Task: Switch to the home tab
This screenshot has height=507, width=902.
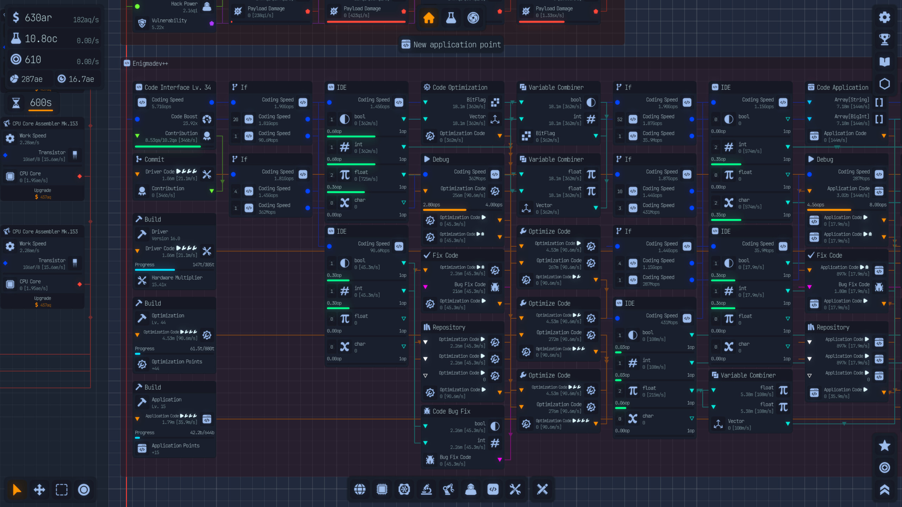Action: coord(429,18)
